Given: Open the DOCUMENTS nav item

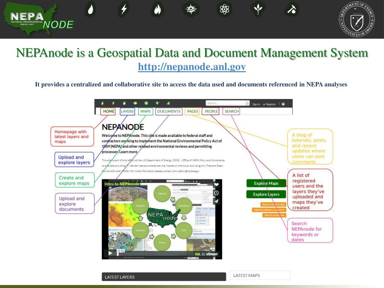Looking at the screenshot, I should (169, 111).
